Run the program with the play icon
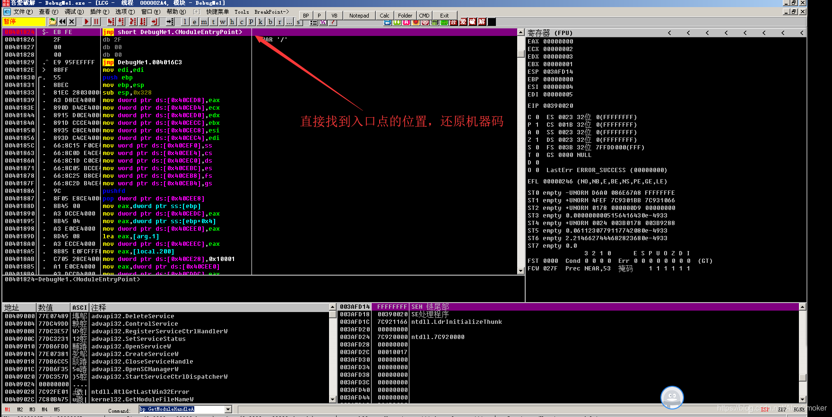 pyautogui.click(x=87, y=22)
